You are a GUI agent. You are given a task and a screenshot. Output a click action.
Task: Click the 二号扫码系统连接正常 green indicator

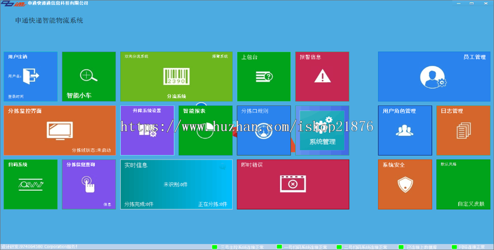[x=339, y=247]
